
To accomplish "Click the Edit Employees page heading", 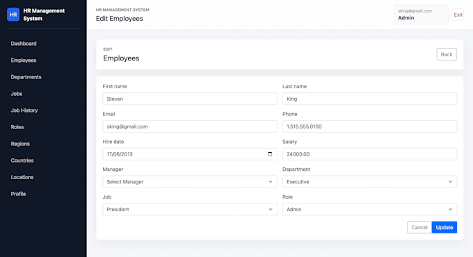I will [120, 19].
